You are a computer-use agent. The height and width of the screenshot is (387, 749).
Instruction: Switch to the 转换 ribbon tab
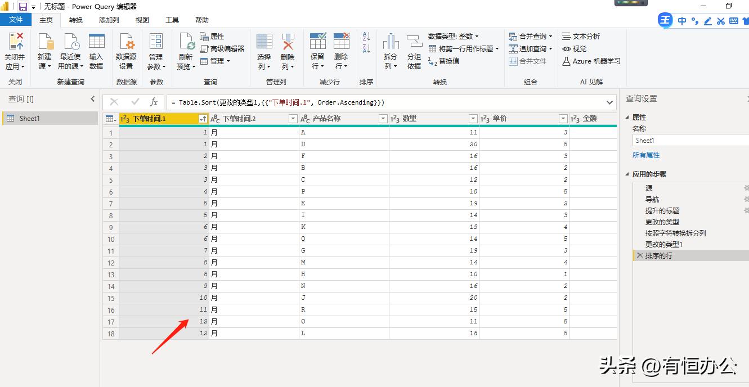76,20
